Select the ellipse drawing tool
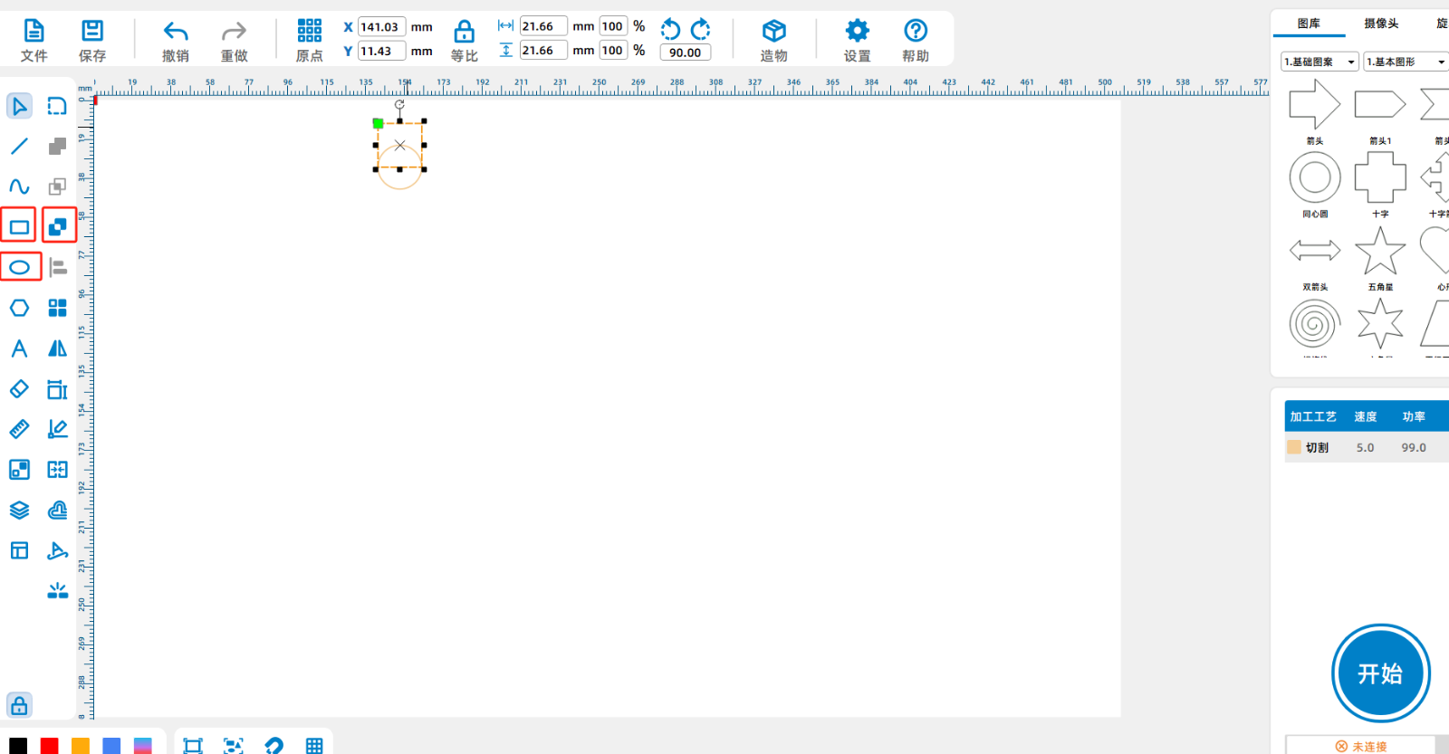The height and width of the screenshot is (754, 1449). pyautogui.click(x=19, y=267)
